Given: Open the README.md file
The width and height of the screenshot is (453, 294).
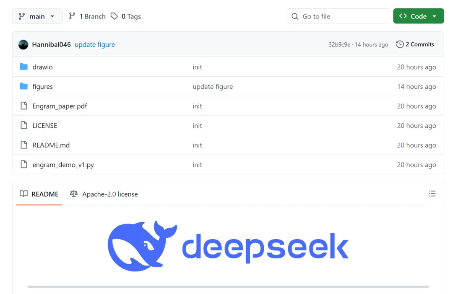Looking at the screenshot, I should 51,145.
